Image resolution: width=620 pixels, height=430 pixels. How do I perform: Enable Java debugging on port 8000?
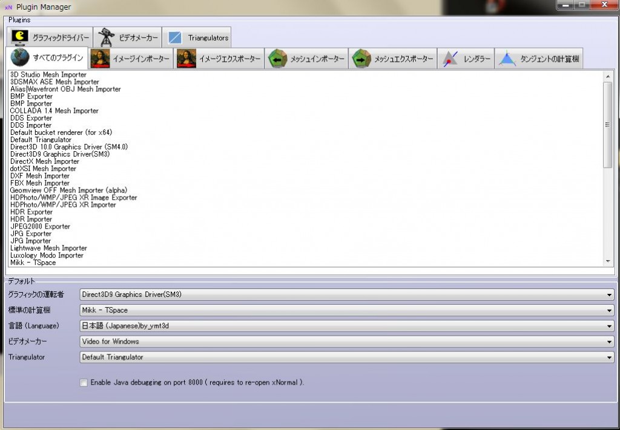pyautogui.click(x=84, y=382)
